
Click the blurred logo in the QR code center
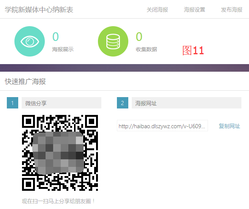pyautogui.click(x=58, y=153)
